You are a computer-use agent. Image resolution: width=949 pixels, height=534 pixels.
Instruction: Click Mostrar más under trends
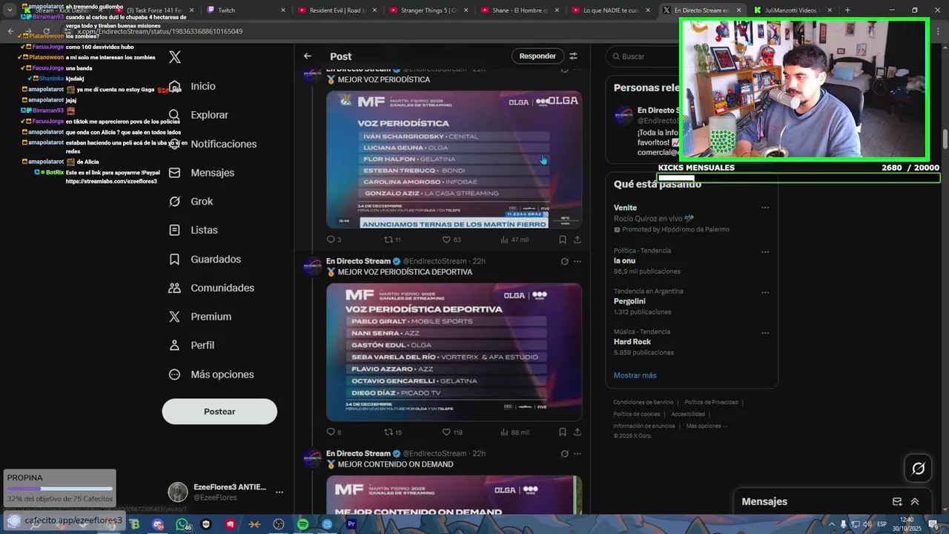pos(635,375)
